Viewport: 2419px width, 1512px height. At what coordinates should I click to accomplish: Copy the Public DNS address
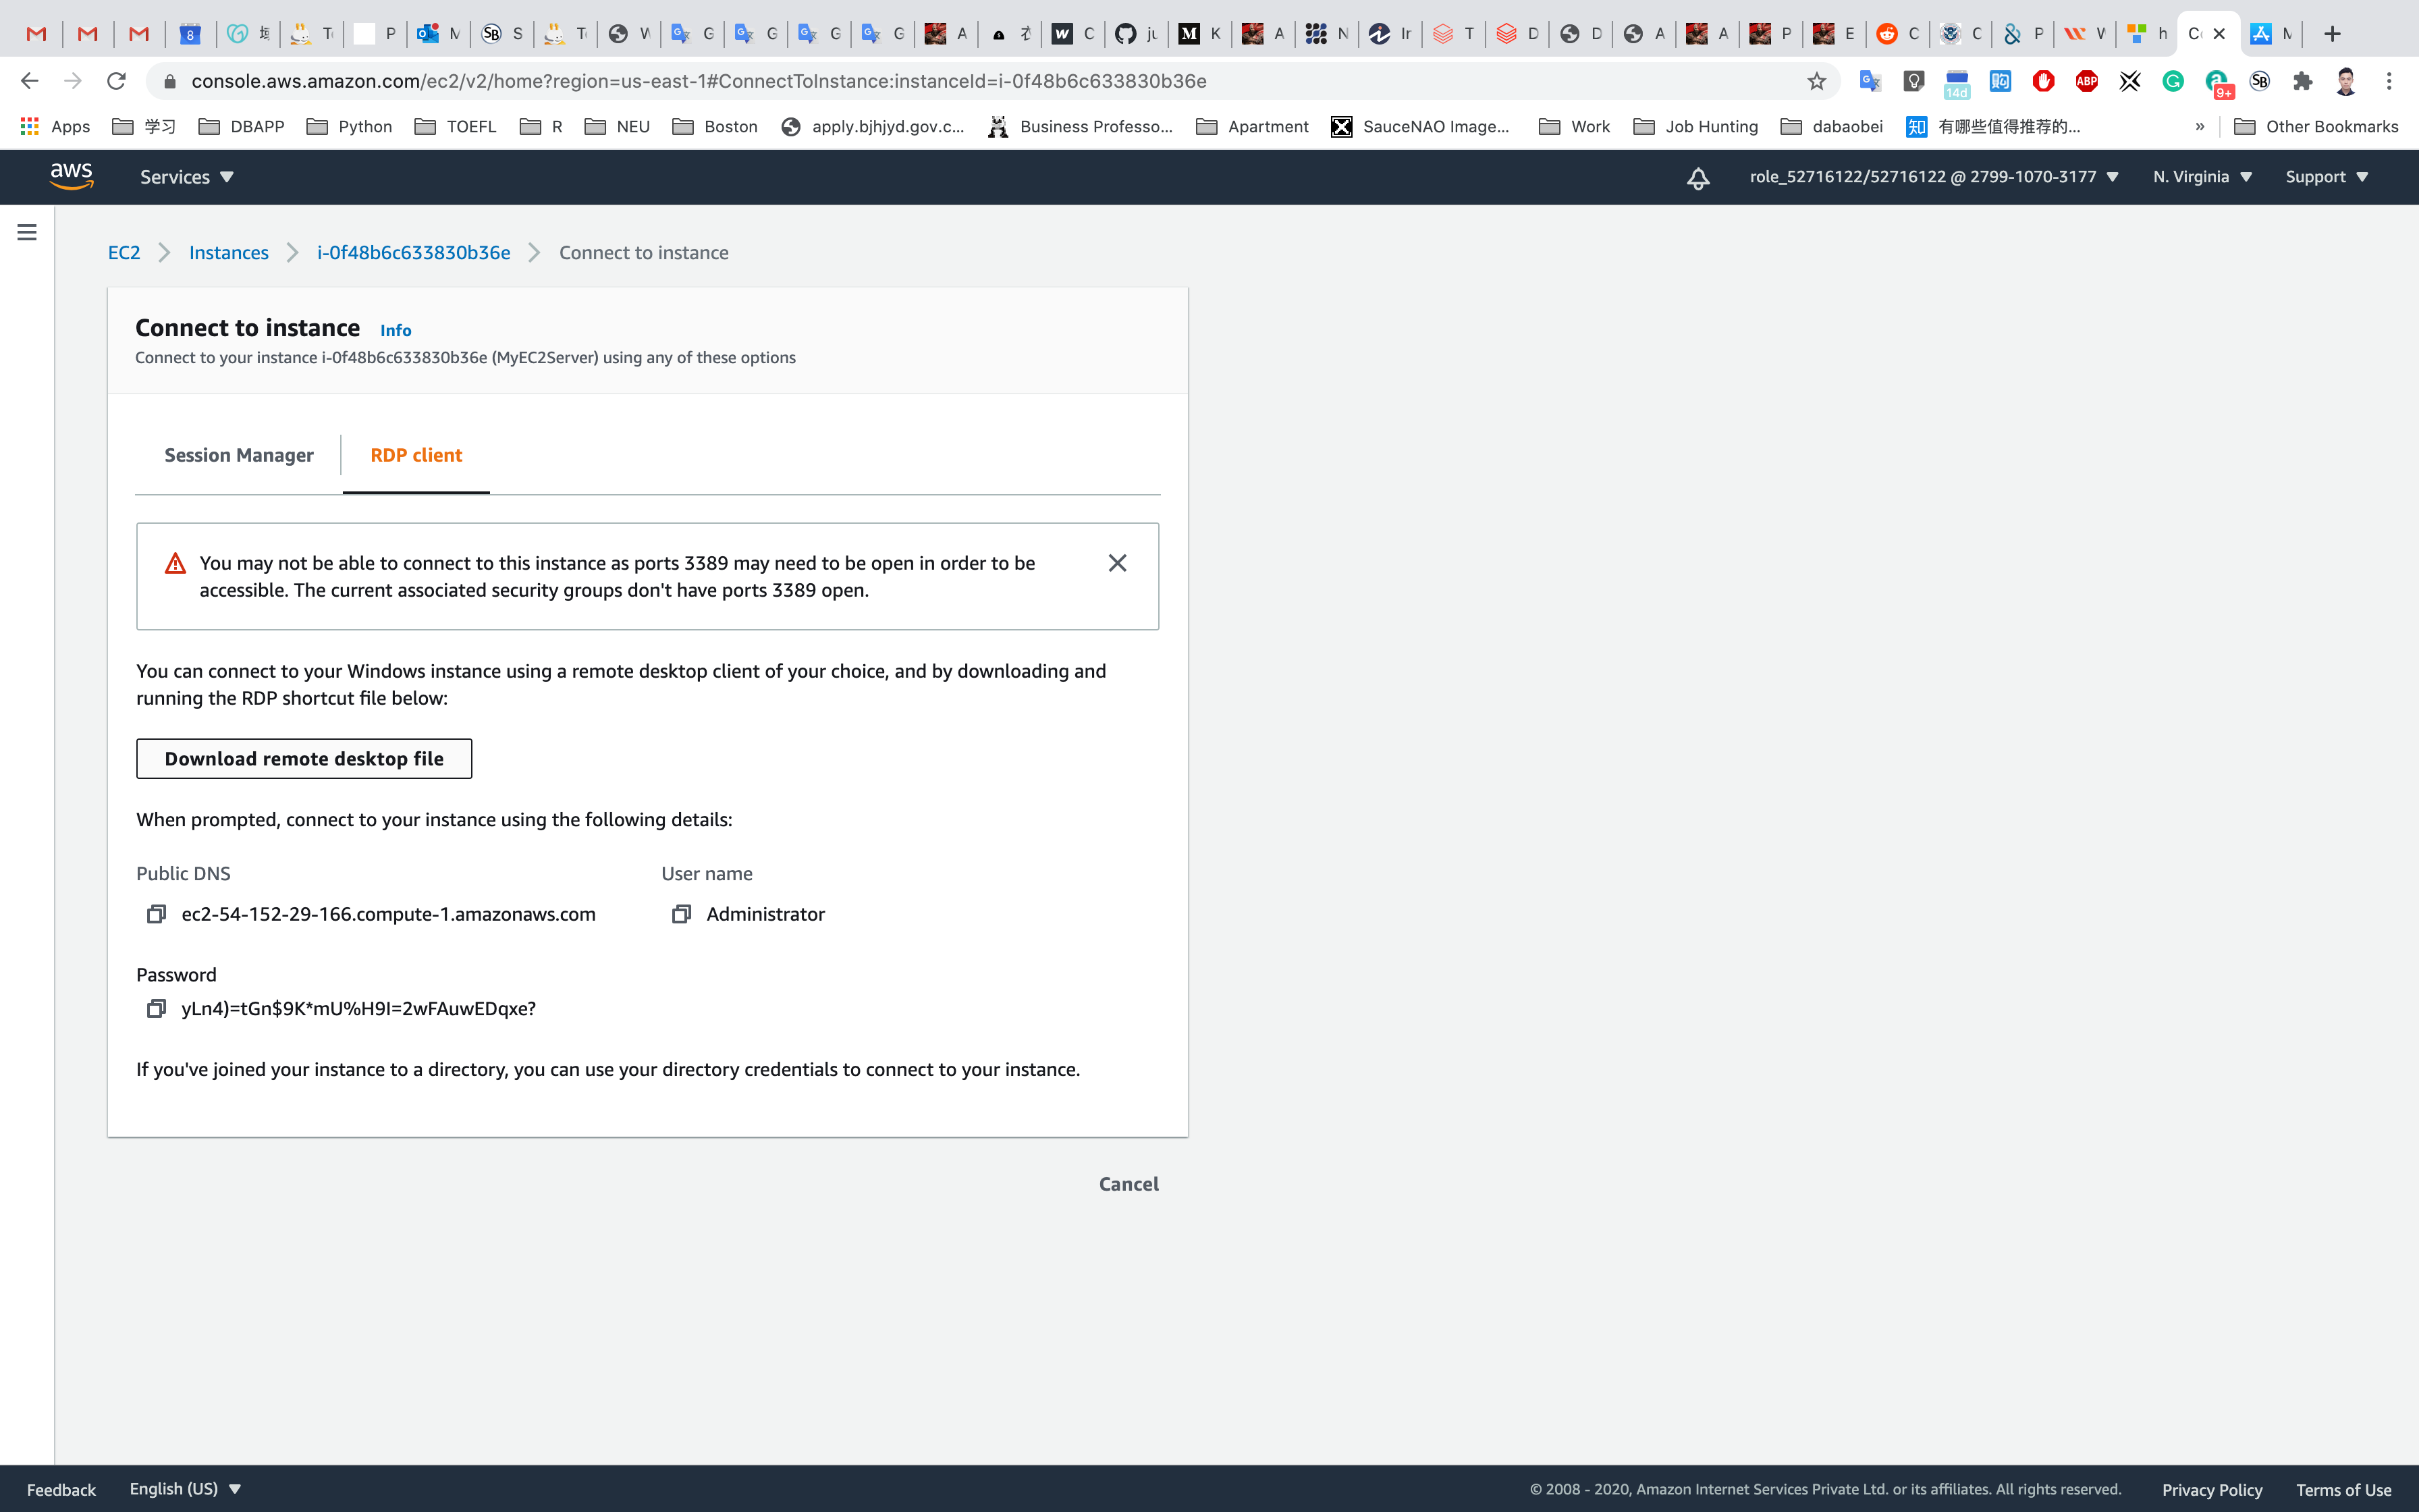pos(156,914)
